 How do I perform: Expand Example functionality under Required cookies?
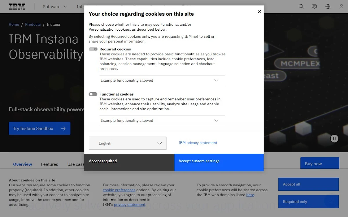tap(162, 80)
